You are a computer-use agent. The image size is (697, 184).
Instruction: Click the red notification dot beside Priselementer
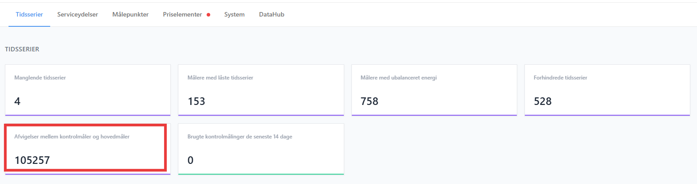[x=208, y=15]
